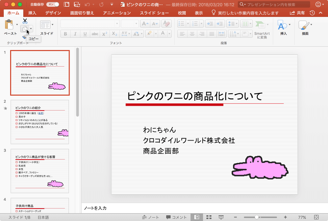Switch to slide sorter view icon

click(209, 217)
